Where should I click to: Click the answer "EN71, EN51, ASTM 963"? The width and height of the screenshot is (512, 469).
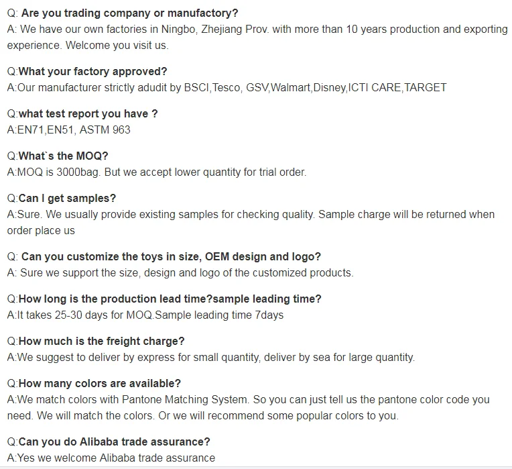tap(68, 130)
